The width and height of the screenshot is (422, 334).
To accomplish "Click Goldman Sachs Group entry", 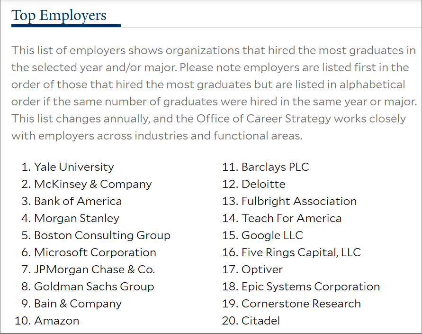I will pos(94,287).
